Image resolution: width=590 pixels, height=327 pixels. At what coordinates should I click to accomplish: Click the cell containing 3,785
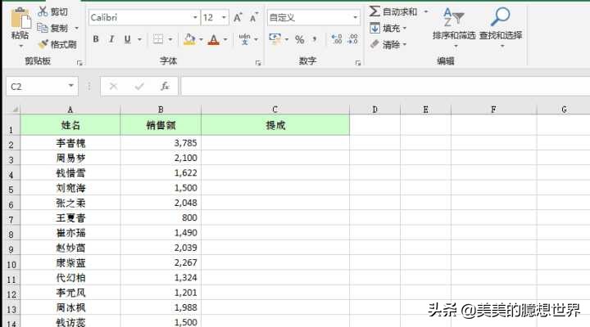[161, 143]
